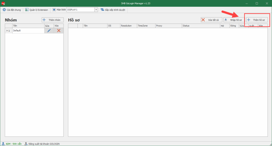Click Đăng xuất tài khoản GOLOGIN

(x=42, y=144)
